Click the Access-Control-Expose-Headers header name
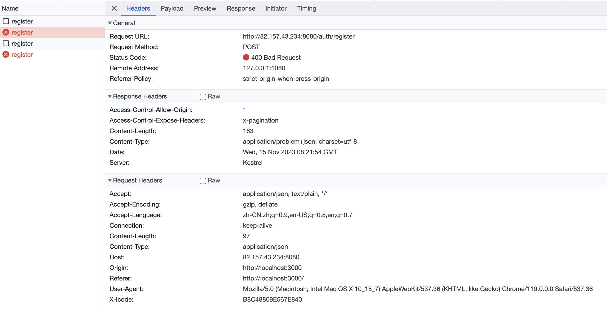Viewport: 607px width, 309px height. coord(157,120)
